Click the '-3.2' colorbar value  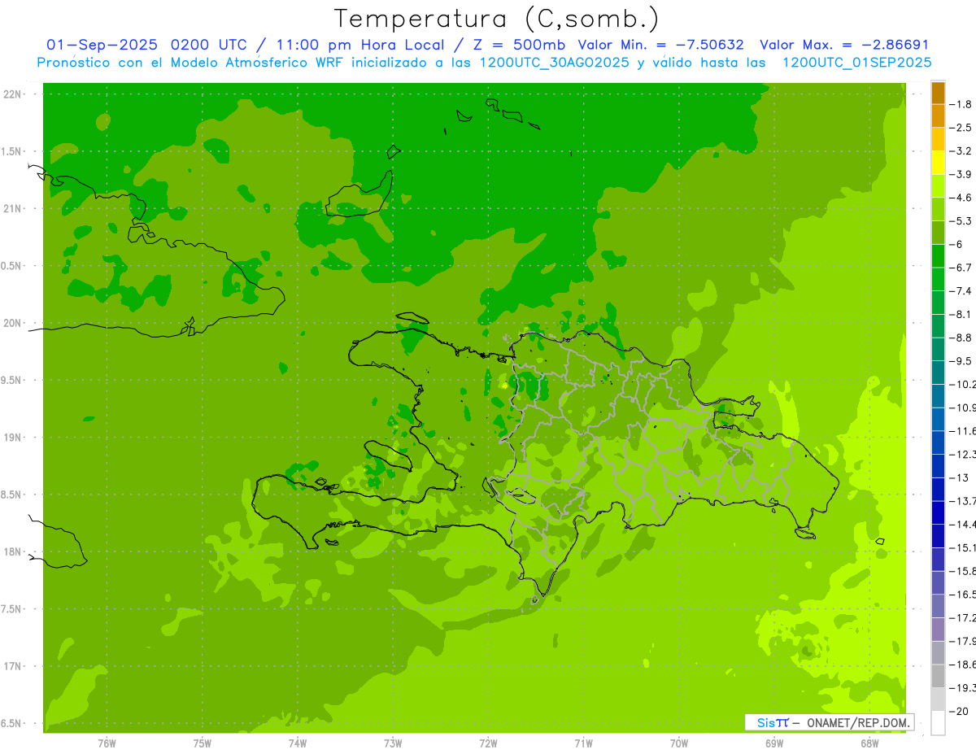[x=961, y=151]
